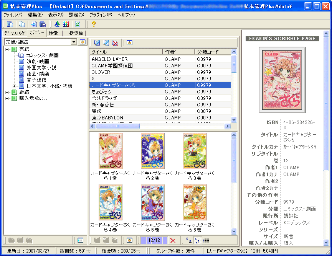Expand the 継続 tree node
The width and height of the screenshot is (332, 256).
click(7, 92)
